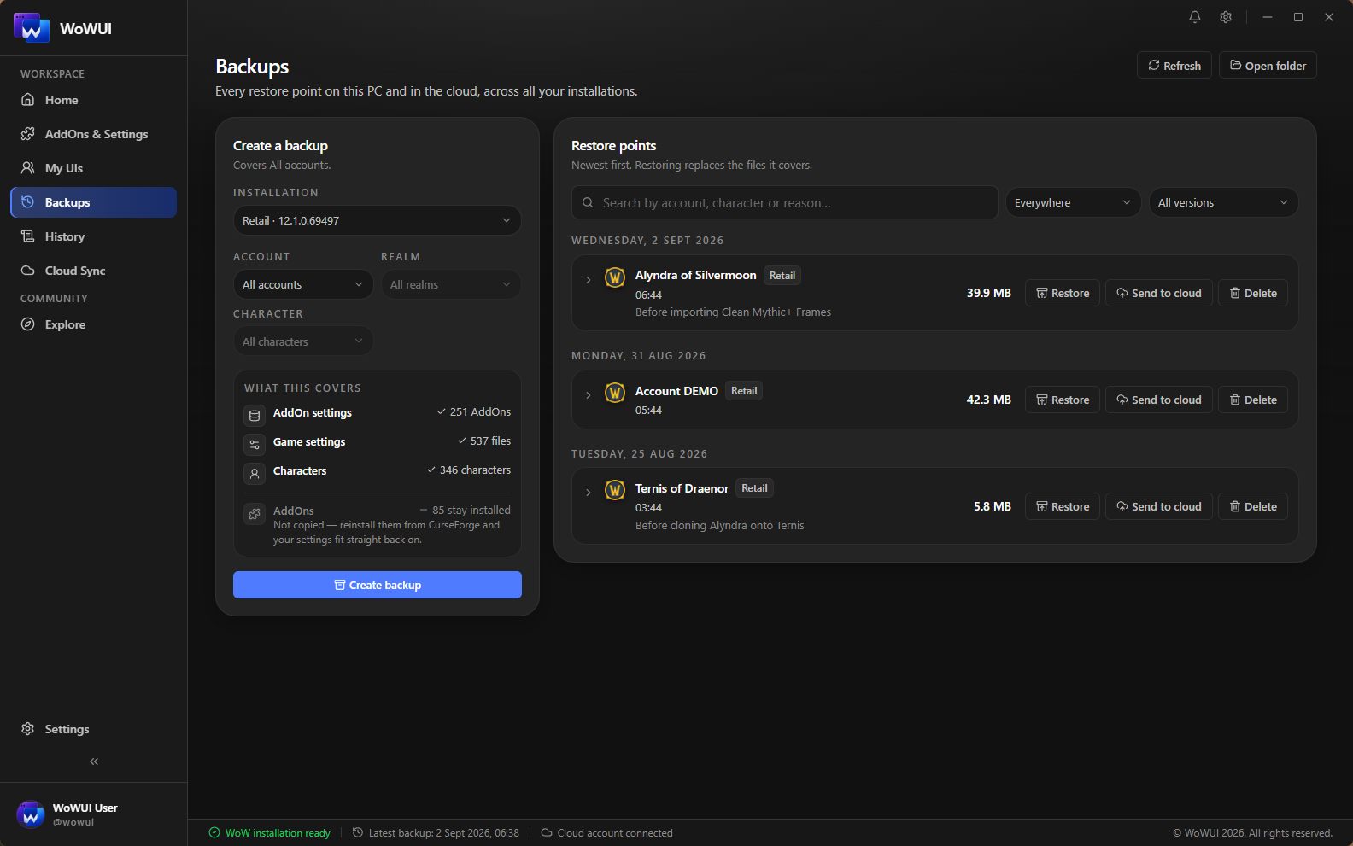Open AddOns & Settings section
This screenshot has height=846, width=1353.
pyautogui.click(x=94, y=134)
